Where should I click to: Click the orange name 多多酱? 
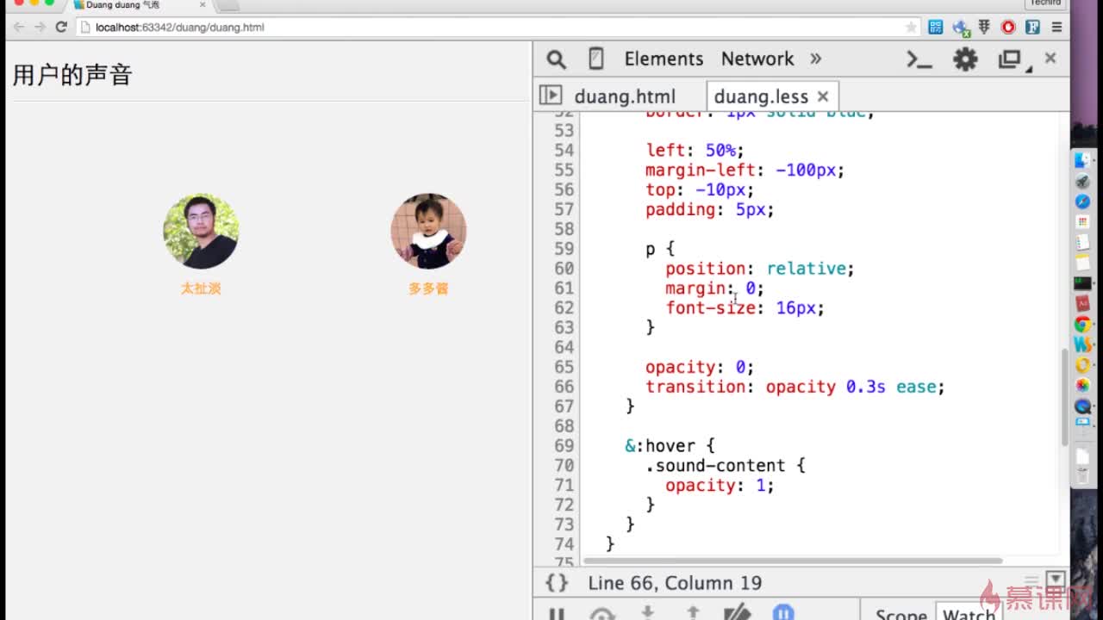pos(428,288)
